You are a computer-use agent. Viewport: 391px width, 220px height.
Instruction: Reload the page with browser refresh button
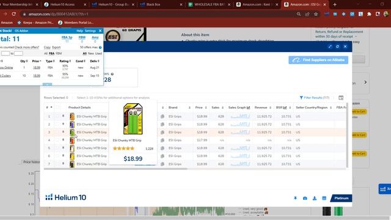pos(13,14)
